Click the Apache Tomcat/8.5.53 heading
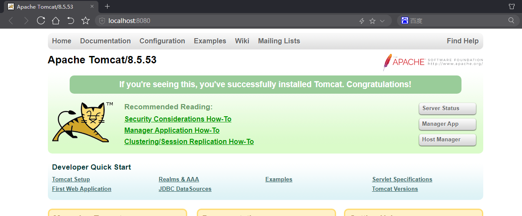The image size is (522, 216). coord(102,60)
